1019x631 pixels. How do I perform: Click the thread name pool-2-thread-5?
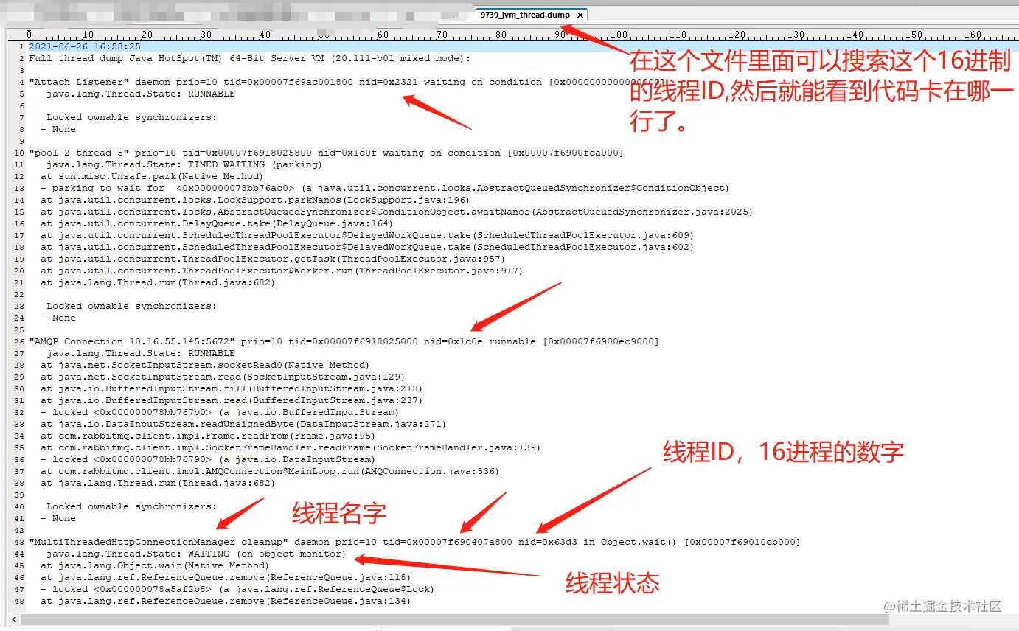pos(77,152)
